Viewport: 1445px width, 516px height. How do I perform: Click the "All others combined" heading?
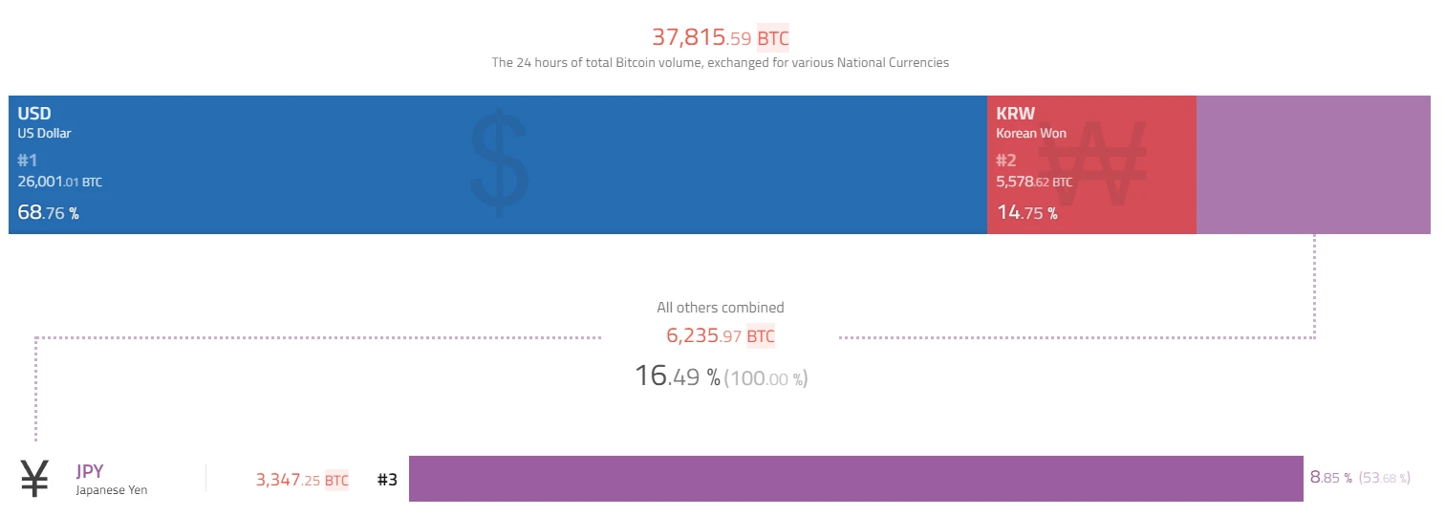point(721,308)
